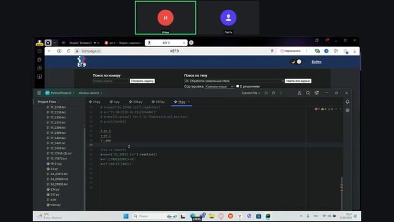Bookmark the page in the address bar
The image size is (394, 222).
272,51
